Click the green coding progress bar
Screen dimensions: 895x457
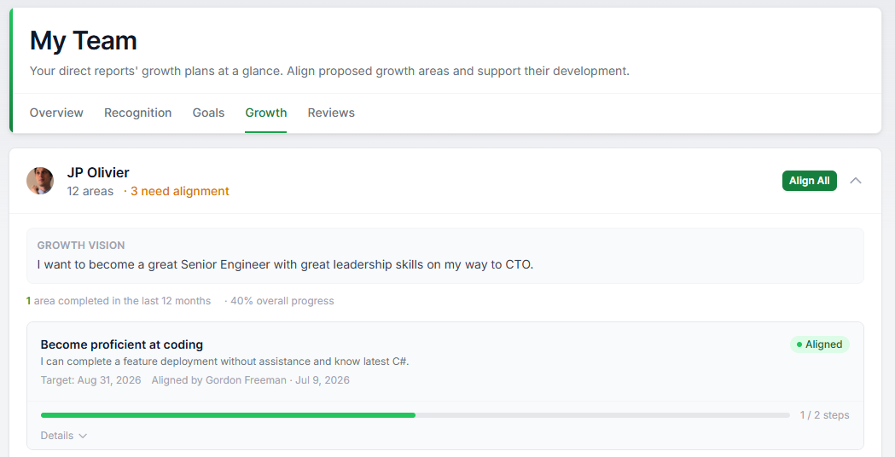228,415
